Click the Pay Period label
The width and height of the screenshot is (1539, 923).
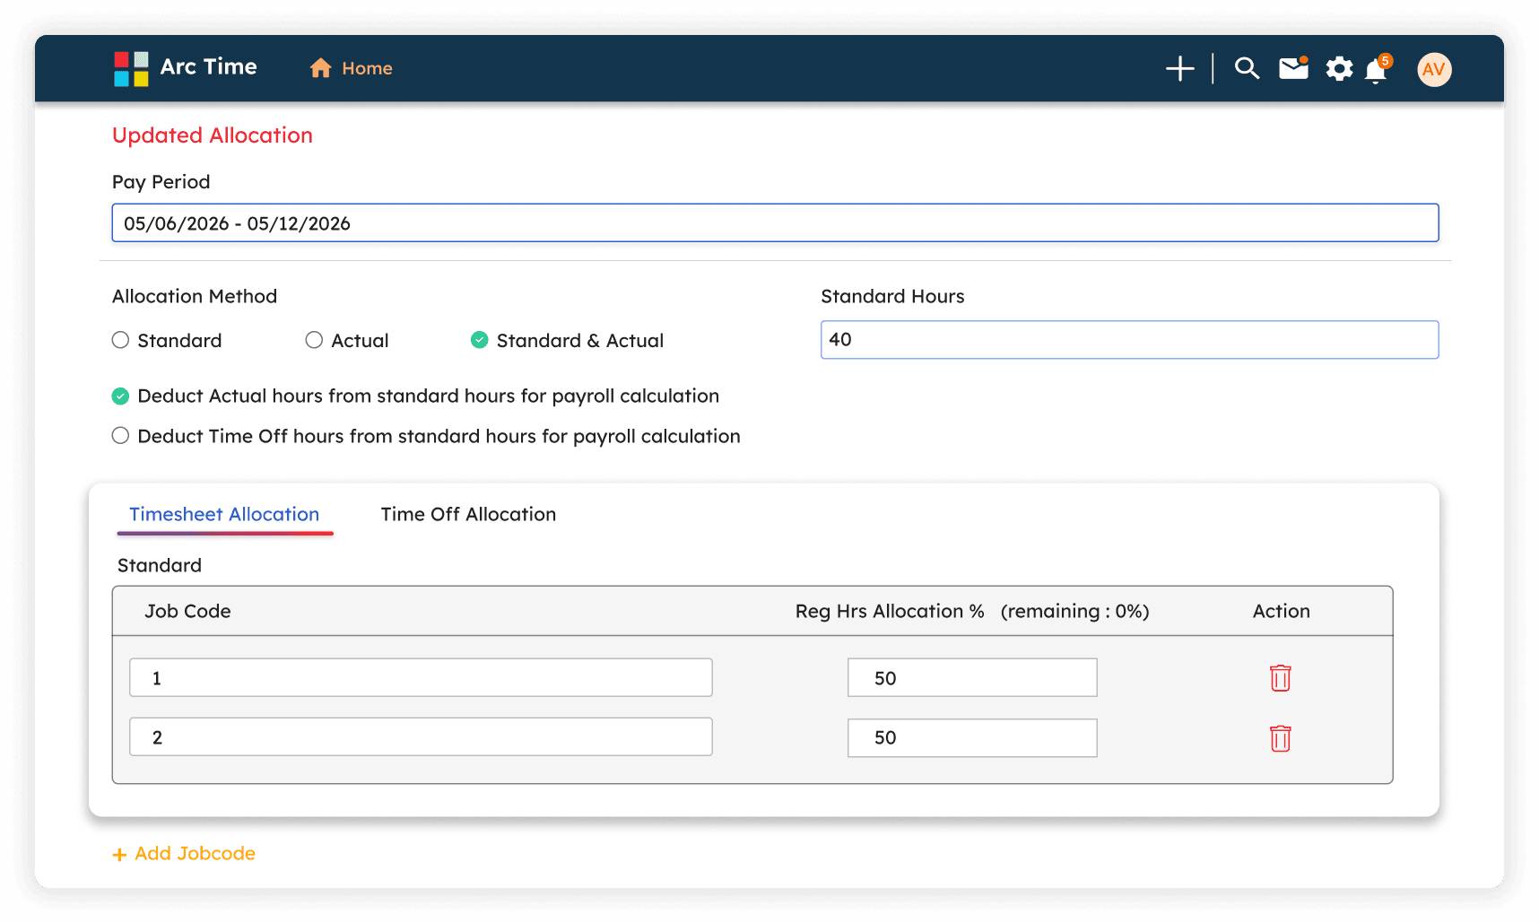(161, 182)
